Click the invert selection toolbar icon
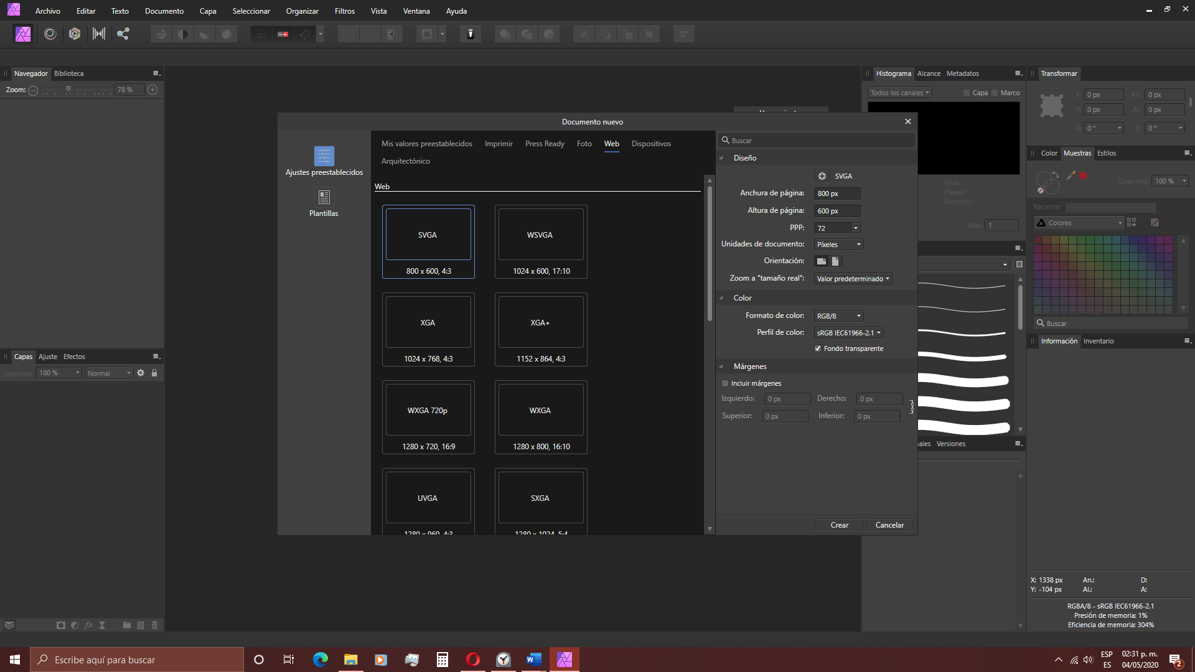Image resolution: width=1195 pixels, height=672 pixels. (391, 34)
